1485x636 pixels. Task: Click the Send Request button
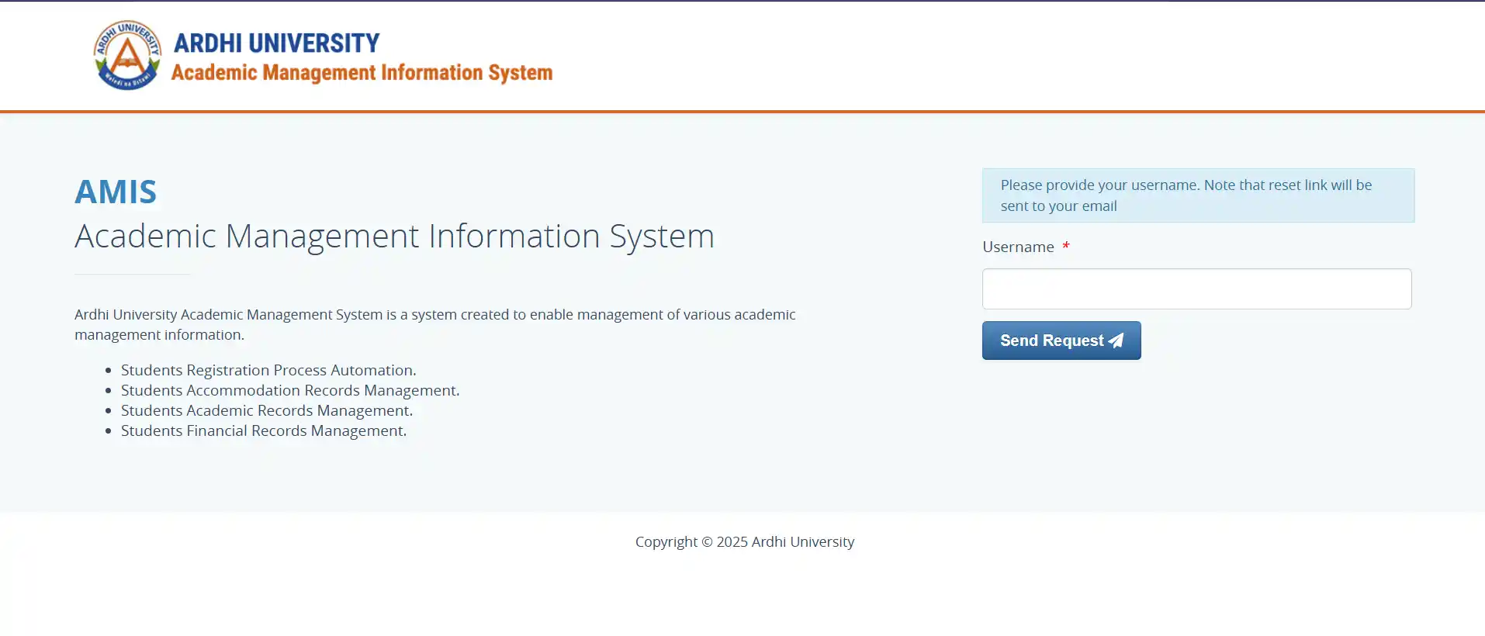pos(1061,340)
